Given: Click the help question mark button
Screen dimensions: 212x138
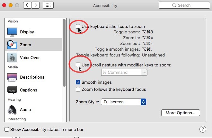Looking at the screenshot, I should pyautogui.click(x=203, y=129).
